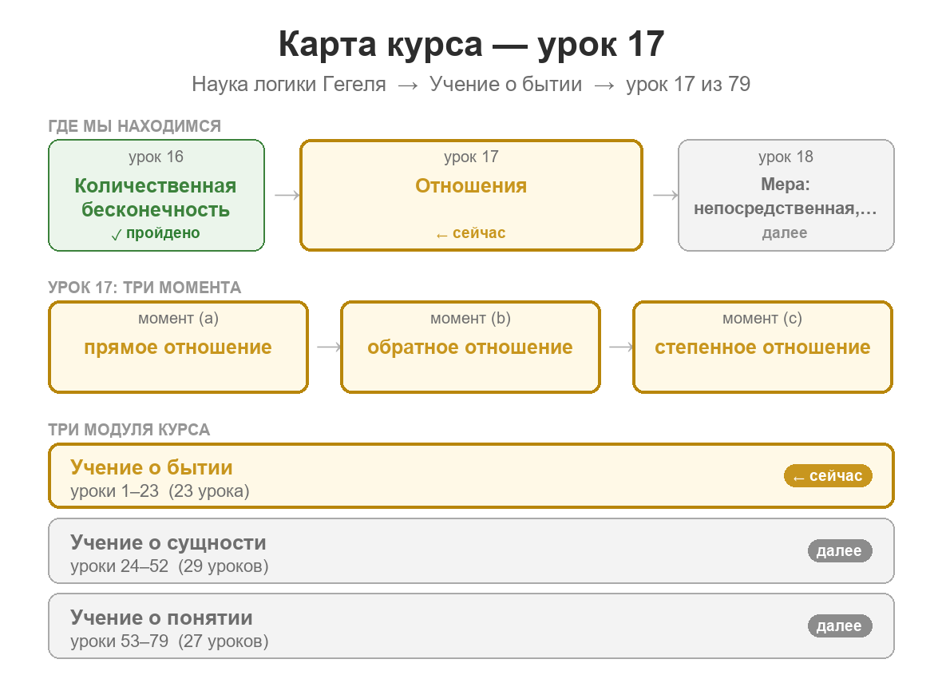Click section heading ТРИ МОДУЛЯ КУРСА
Image resolution: width=942 pixels, height=695 pixels.
(129, 431)
